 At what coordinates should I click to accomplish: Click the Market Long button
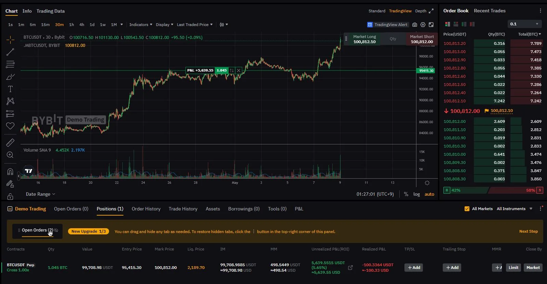click(x=364, y=39)
